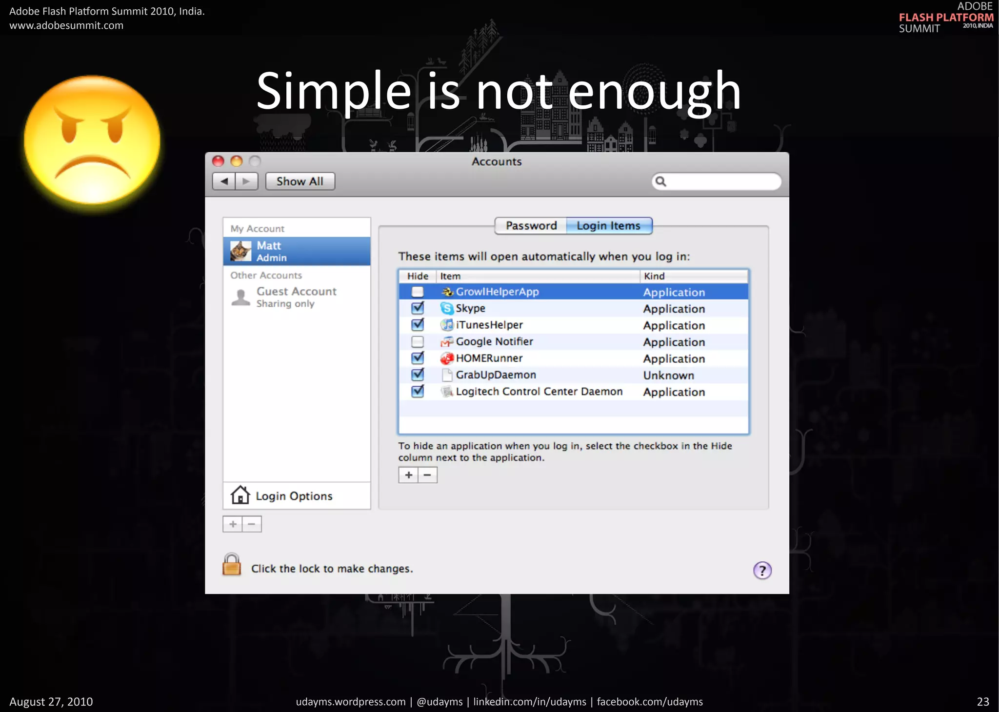Screen dimensions: 999x712
Task: Select the Login Items tab
Action: click(608, 226)
